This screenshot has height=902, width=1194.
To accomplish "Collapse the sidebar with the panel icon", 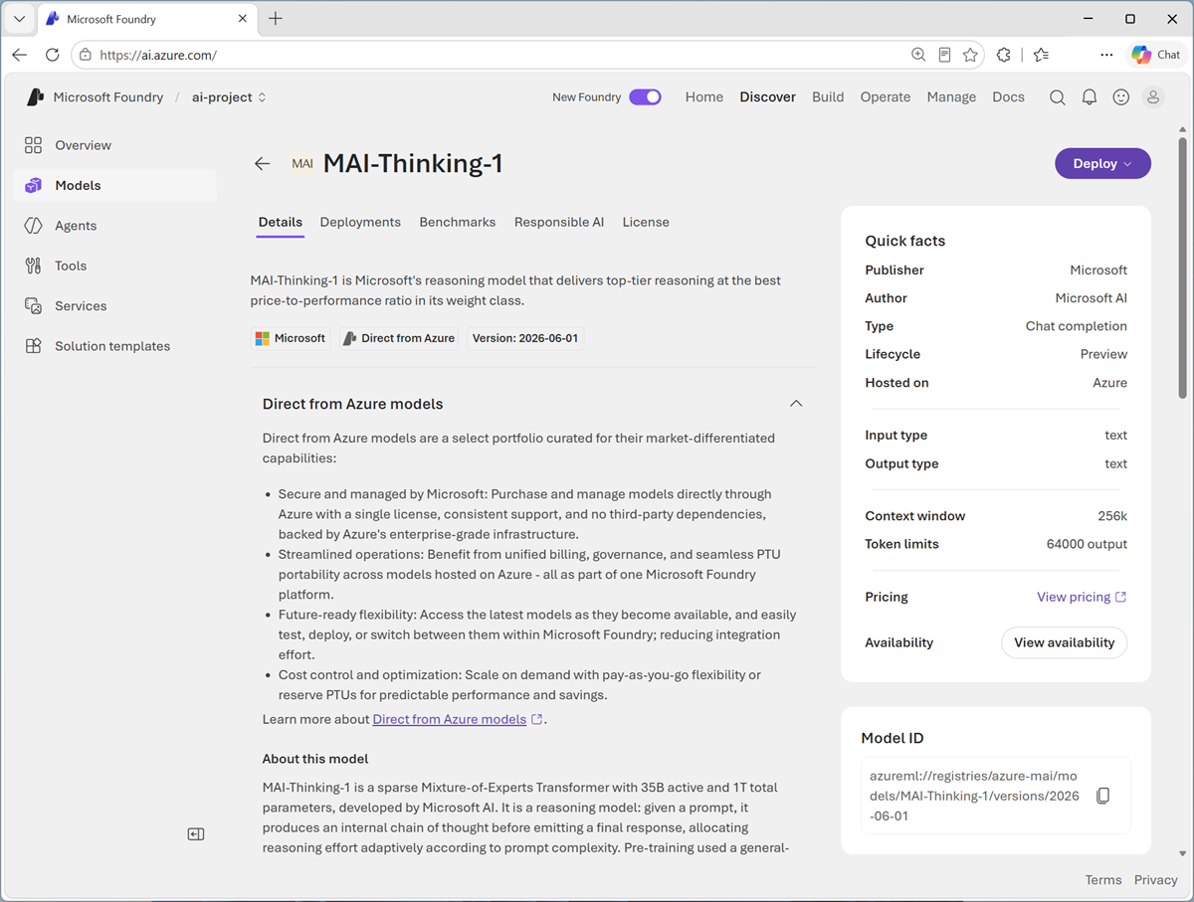I will 196,834.
